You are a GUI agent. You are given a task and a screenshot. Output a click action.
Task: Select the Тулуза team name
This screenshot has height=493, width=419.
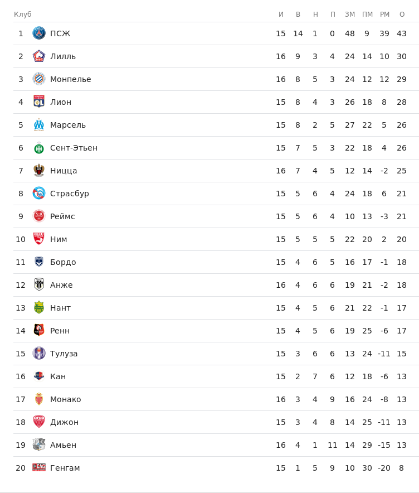64,354
